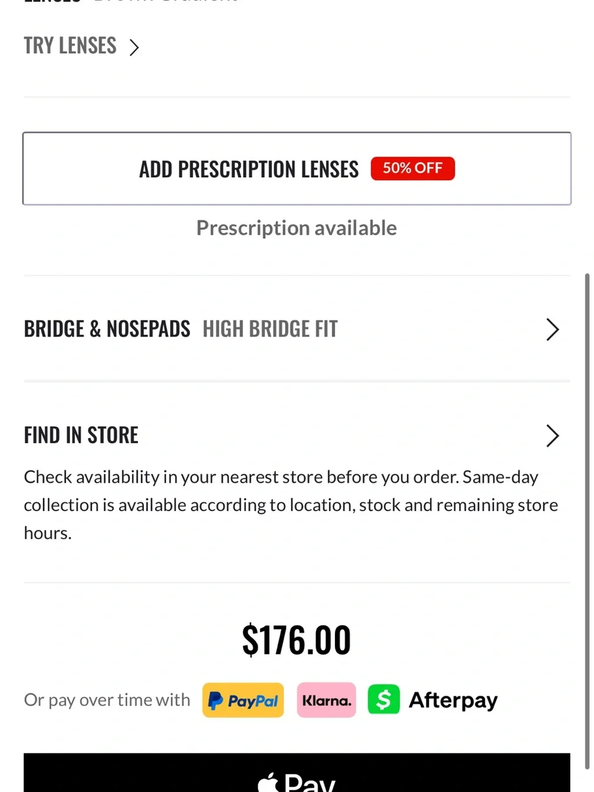
Task: Click the arrow beside TRY LENSES
Action: (x=134, y=47)
